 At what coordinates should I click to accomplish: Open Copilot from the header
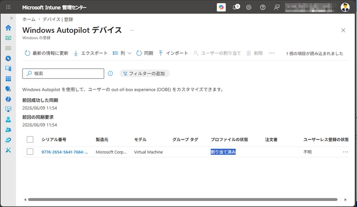tap(221, 8)
